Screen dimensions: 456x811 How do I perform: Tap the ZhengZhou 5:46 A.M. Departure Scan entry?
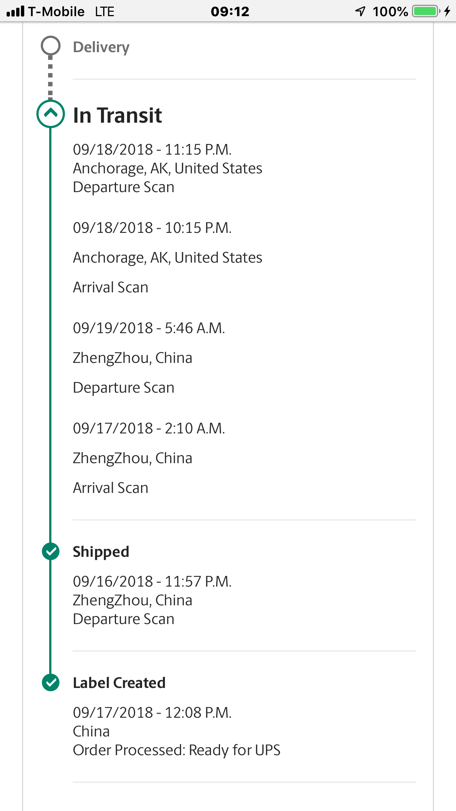149,358
